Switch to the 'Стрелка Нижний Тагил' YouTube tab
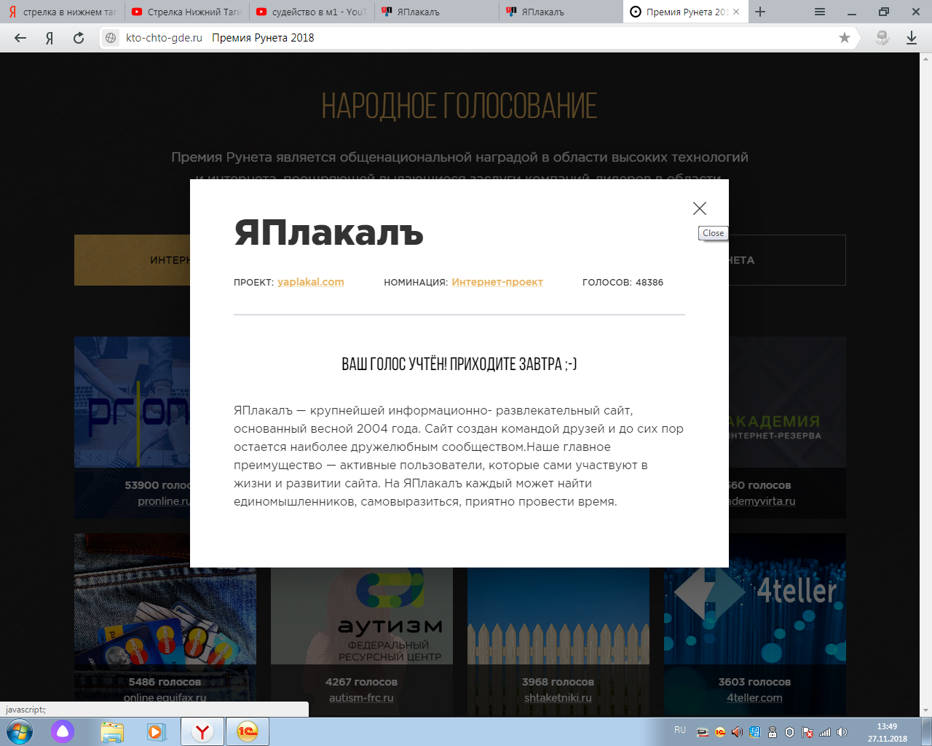The width and height of the screenshot is (932, 746). [x=187, y=12]
